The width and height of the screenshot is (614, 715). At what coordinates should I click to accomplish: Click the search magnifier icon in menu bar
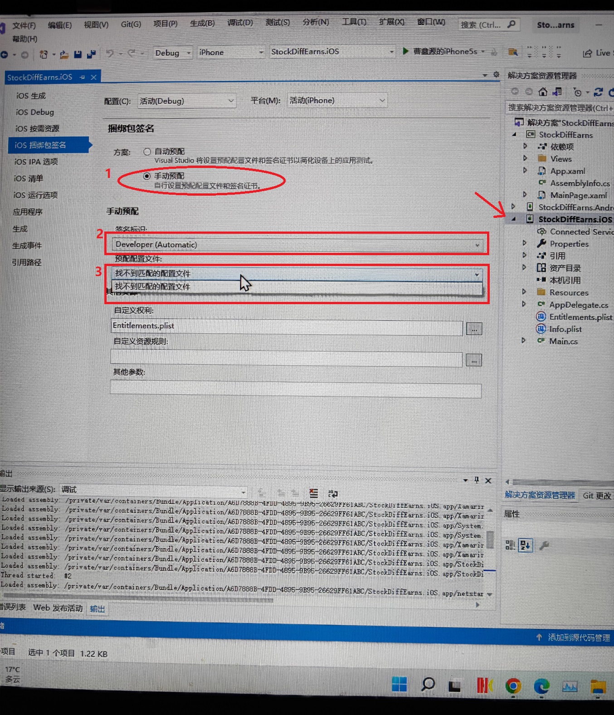(512, 24)
